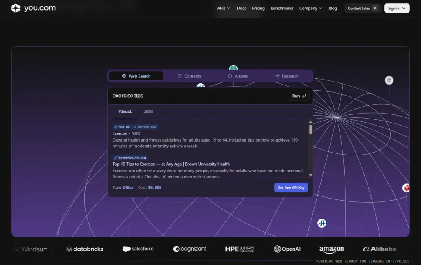This screenshot has height=265, width=421.
Task: Click the Contact Sales button
Action: [x=363, y=8]
